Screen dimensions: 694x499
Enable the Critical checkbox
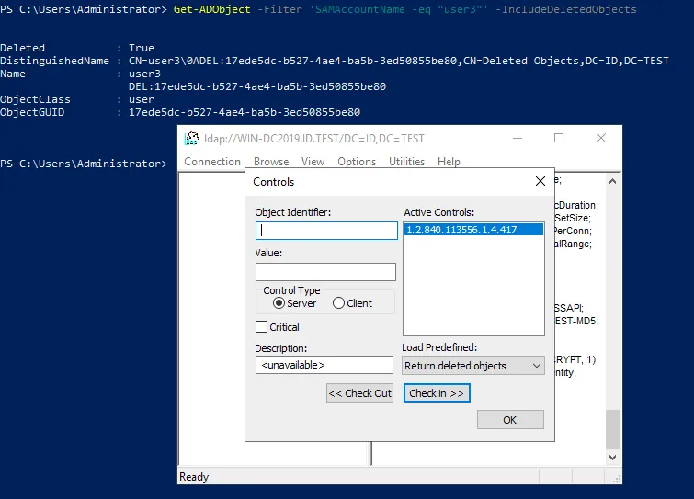click(262, 327)
